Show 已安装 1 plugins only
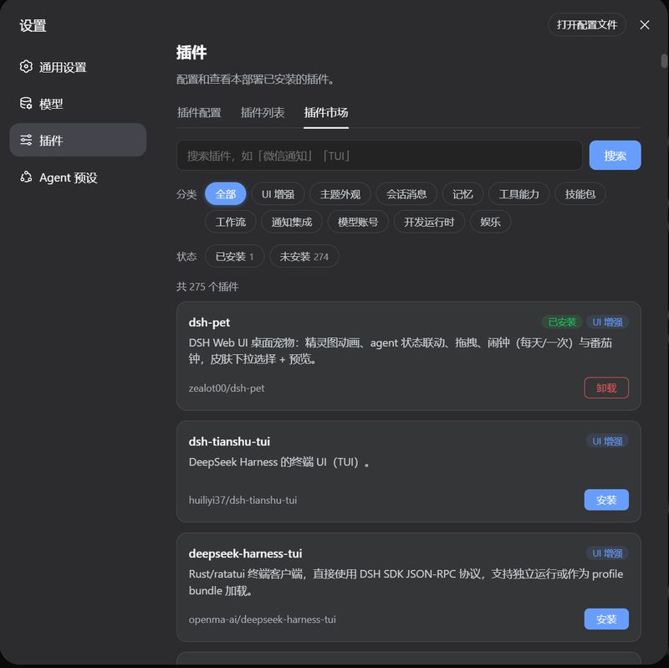The image size is (669, 668). (x=235, y=256)
